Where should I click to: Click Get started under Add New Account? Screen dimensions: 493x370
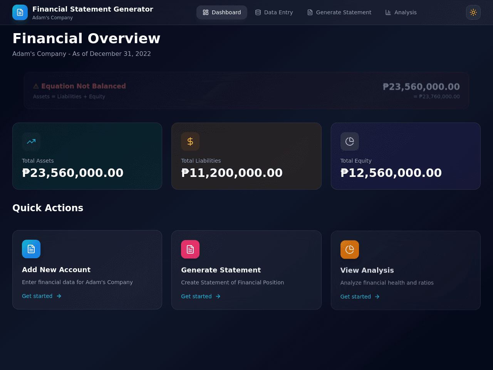pyautogui.click(x=42, y=296)
